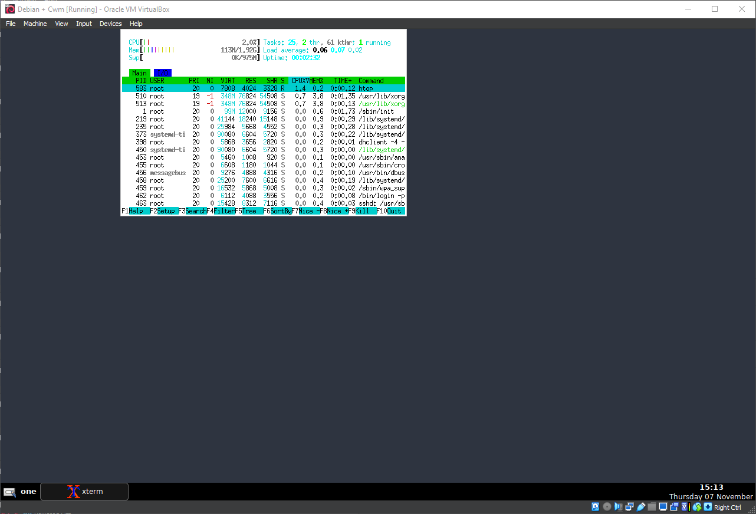Image resolution: width=756 pixels, height=514 pixels.
Task: Click the xterm taskbar button
Action: coord(84,492)
